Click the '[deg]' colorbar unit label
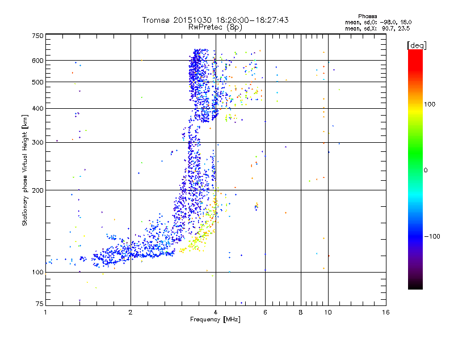This screenshot has width=454, height=340. pyautogui.click(x=417, y=46)
